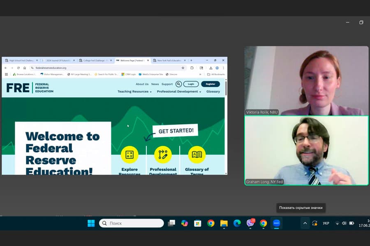Screen dimensions: 370x246
Task: Click the battery icon in system tray
Action: (351, 223)
